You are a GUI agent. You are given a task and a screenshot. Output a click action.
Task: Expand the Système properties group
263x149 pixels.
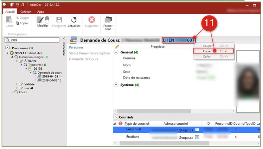pyautogui.click(x=116, y=85)
